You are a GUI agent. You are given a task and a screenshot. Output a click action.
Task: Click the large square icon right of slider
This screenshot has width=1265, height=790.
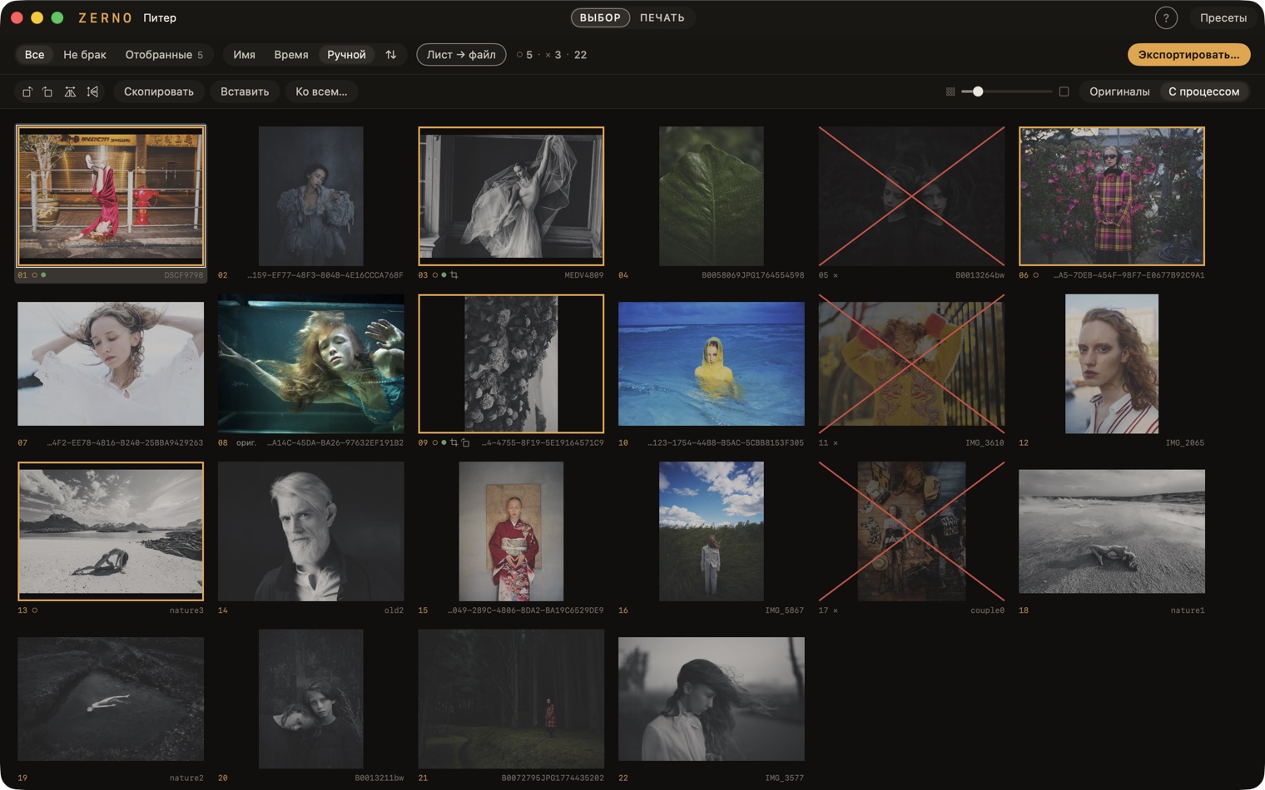tap(1064, 91)
